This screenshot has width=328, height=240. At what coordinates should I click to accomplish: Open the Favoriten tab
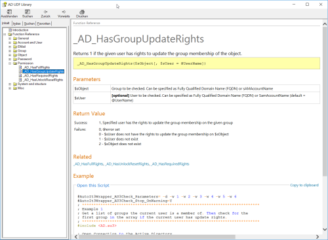pyautogui.click(x=44, y=24)
